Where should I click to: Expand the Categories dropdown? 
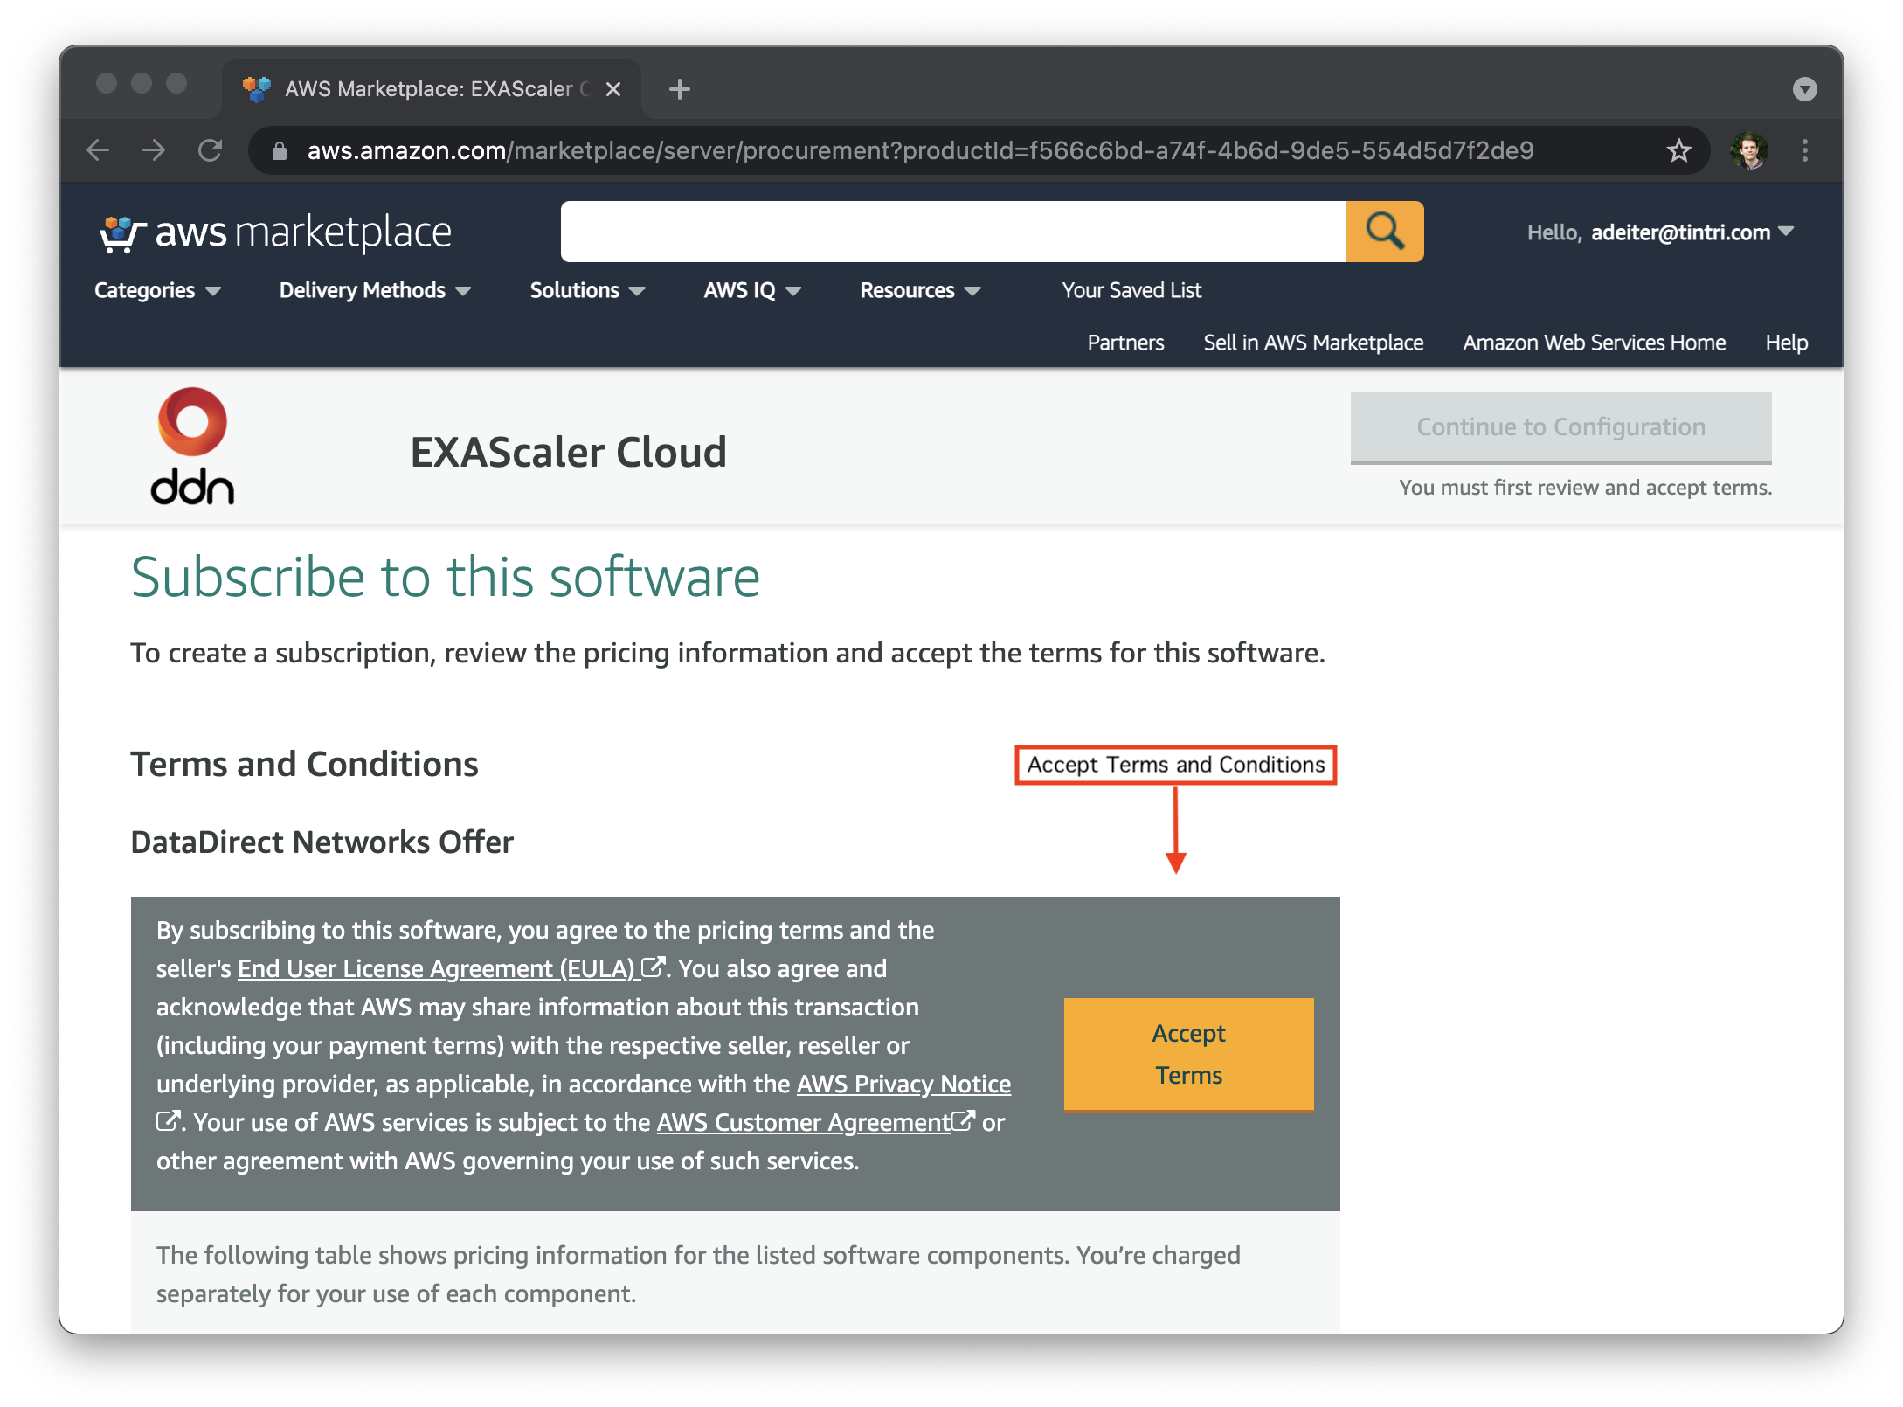coord(157,290)
